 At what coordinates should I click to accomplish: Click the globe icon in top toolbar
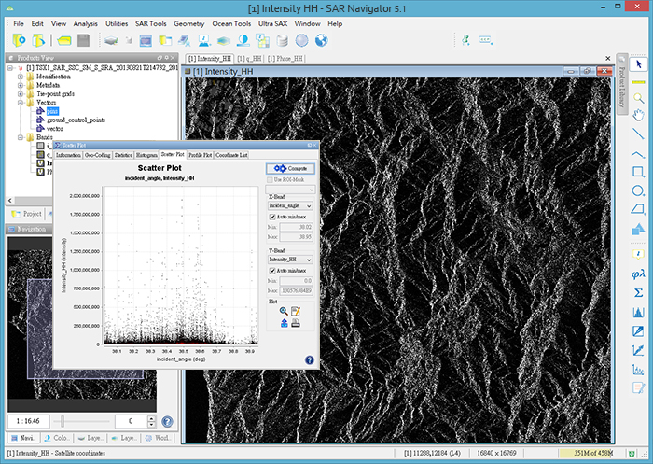[x=322, y=40]
